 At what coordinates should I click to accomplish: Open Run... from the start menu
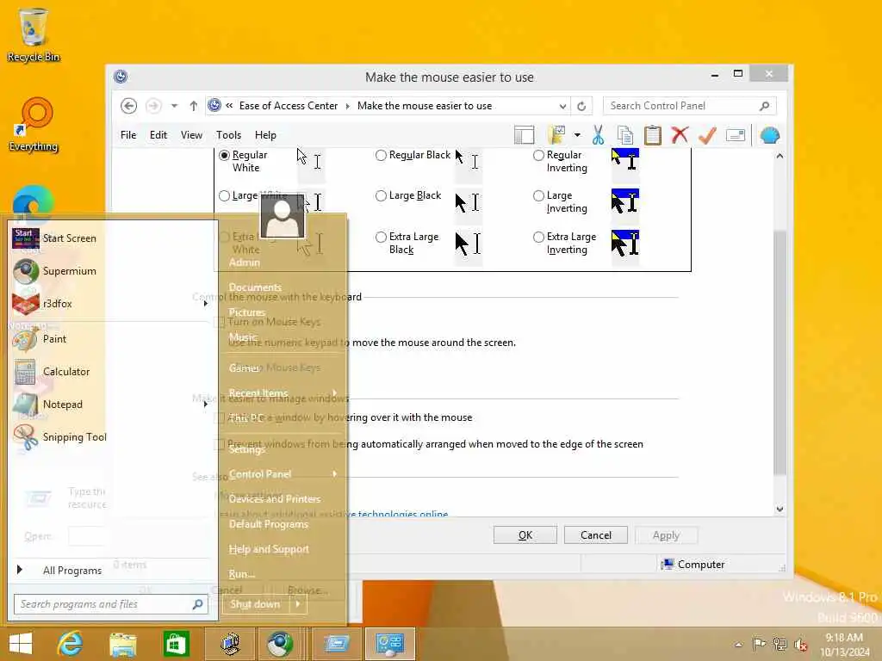(242, 574)
